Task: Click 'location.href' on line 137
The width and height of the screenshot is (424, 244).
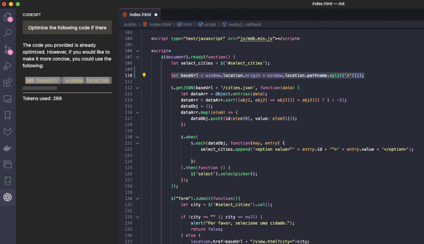Action: point(207,242)
